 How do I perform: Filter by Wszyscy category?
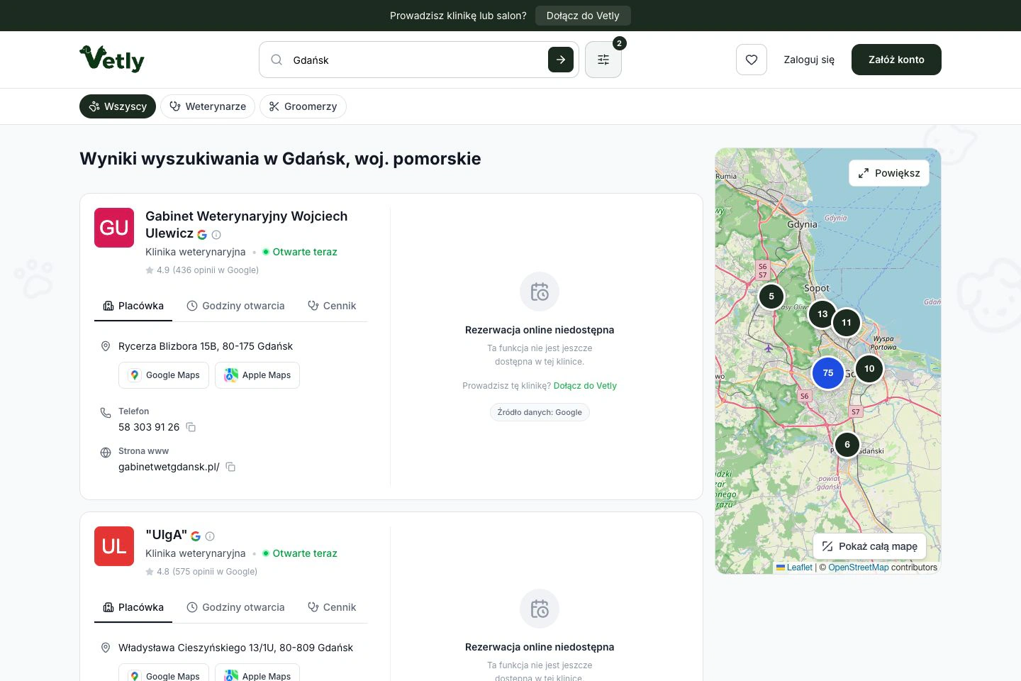click(x=118, y=106)
